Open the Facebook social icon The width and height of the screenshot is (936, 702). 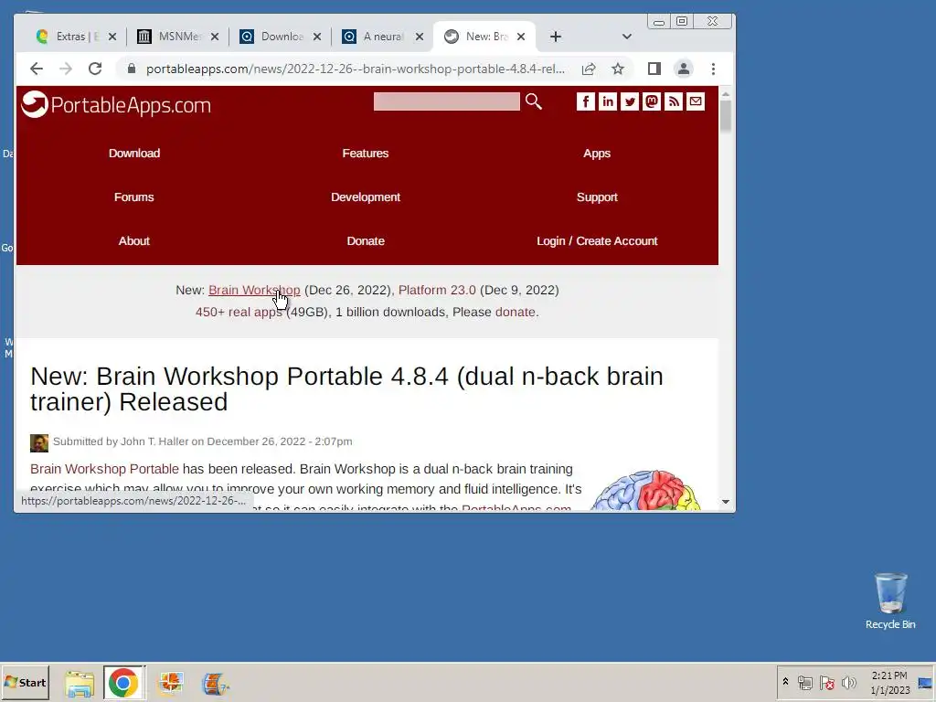(586, 101)
